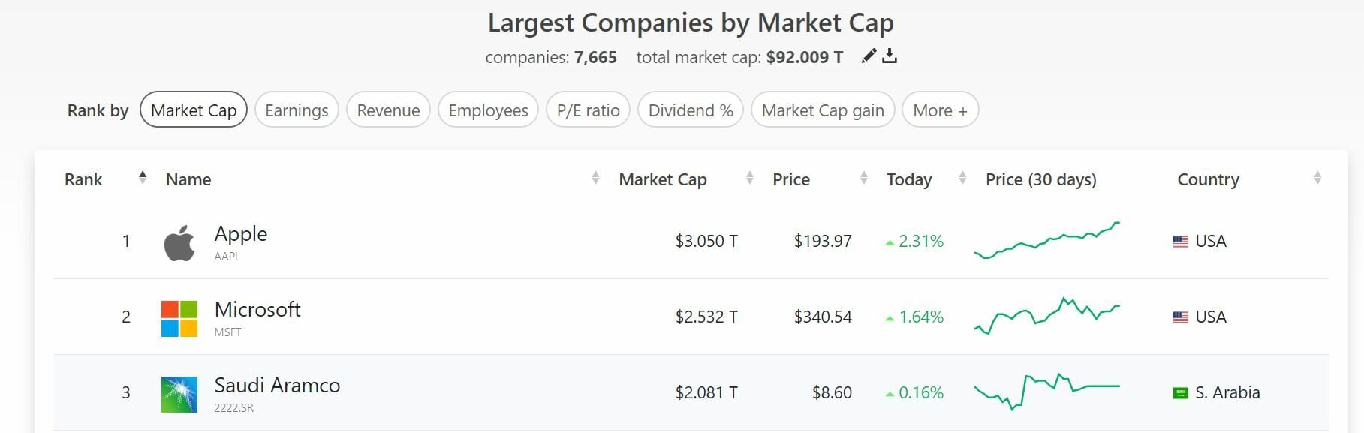View Apple's 30-day price sparkline chart

click(x=1046, y=240)
